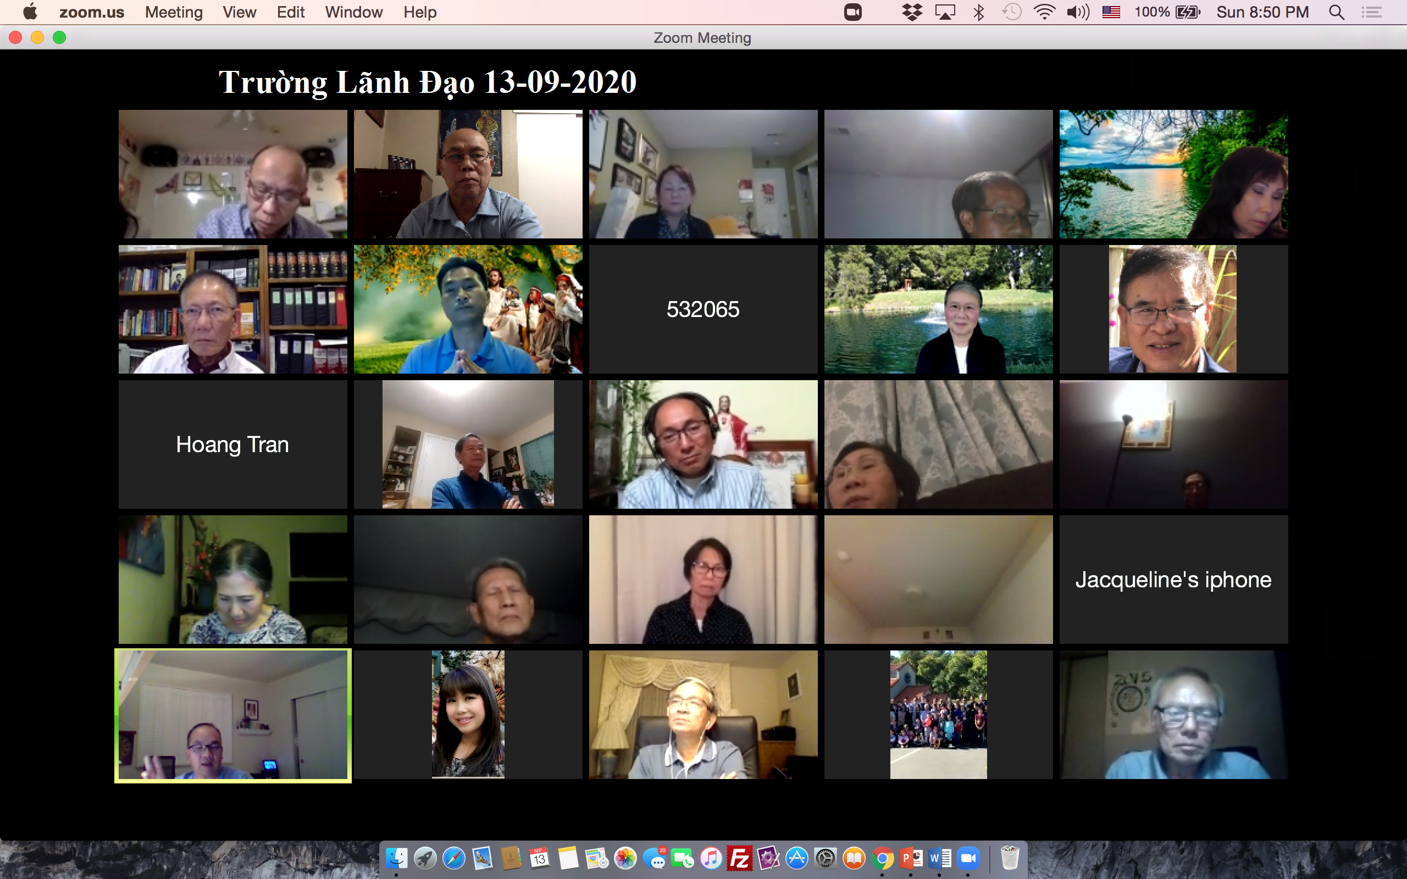The image size is (1407, 879).
Task: Select the dark room with lamp tile
Action: pos(1173,444)
